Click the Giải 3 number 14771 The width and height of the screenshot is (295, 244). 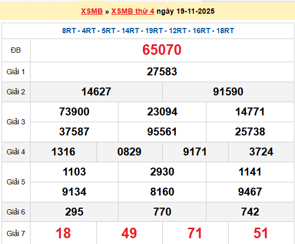tap(250, 112)
